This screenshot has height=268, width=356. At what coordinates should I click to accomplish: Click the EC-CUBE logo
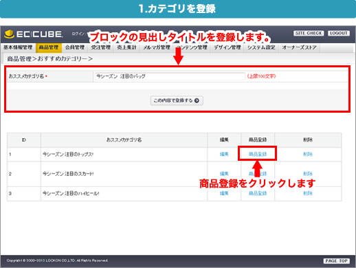[x=34, y=34]
